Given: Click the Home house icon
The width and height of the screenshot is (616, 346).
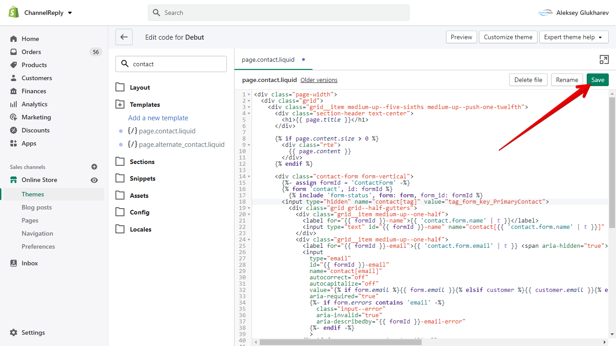Looking at the screenshot, I should click(14, 39).
